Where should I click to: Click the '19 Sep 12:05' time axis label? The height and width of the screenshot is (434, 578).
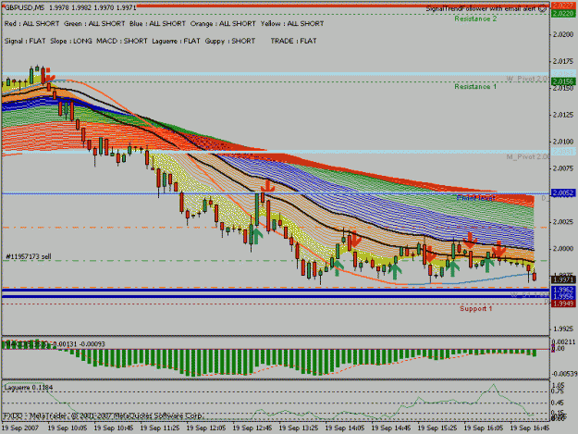[x=206, y=428]
